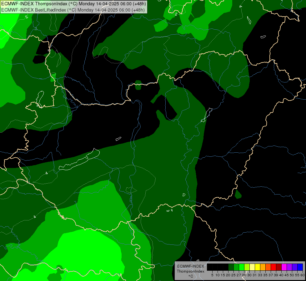Click the ECMWF-INDEX label in the legend box

click(191, 266)
